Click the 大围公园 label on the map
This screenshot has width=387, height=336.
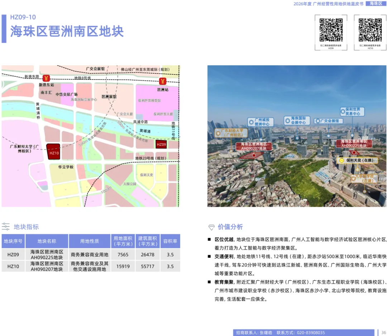(130, 184)
